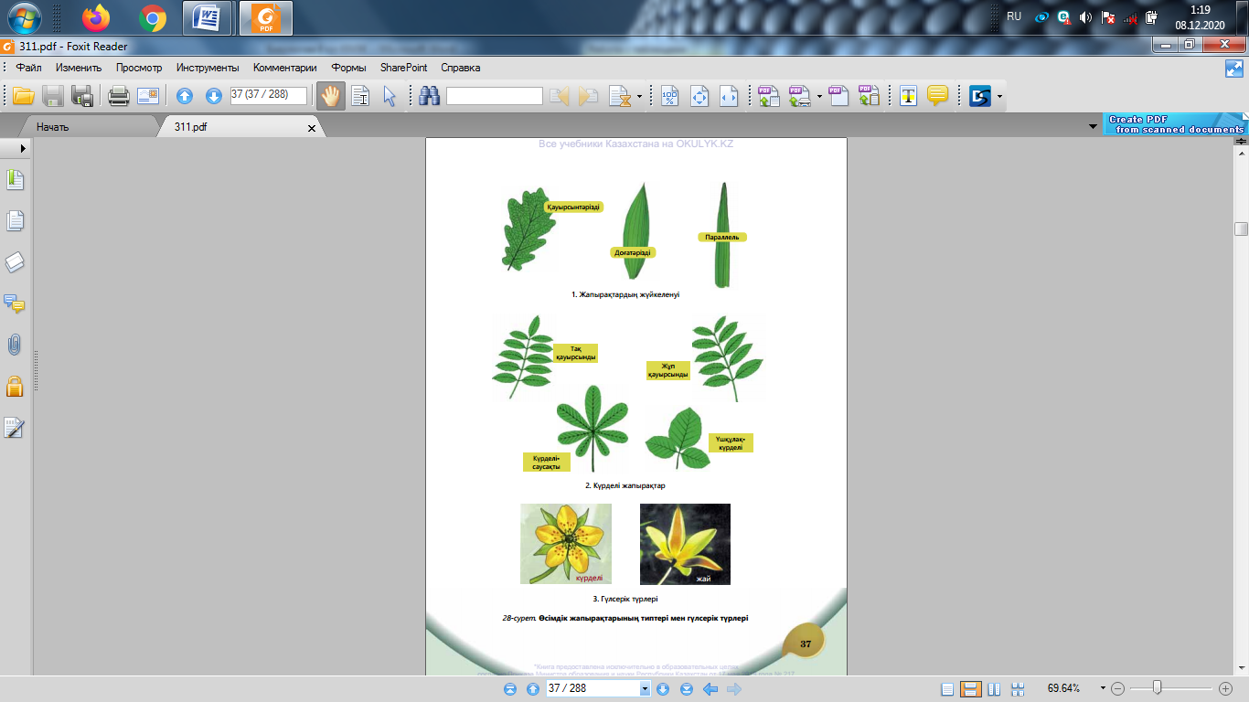Click the full-screen toggle icon by menu bar
The width and height of the screenshot is (1249, 702).
coord(1234,69)
